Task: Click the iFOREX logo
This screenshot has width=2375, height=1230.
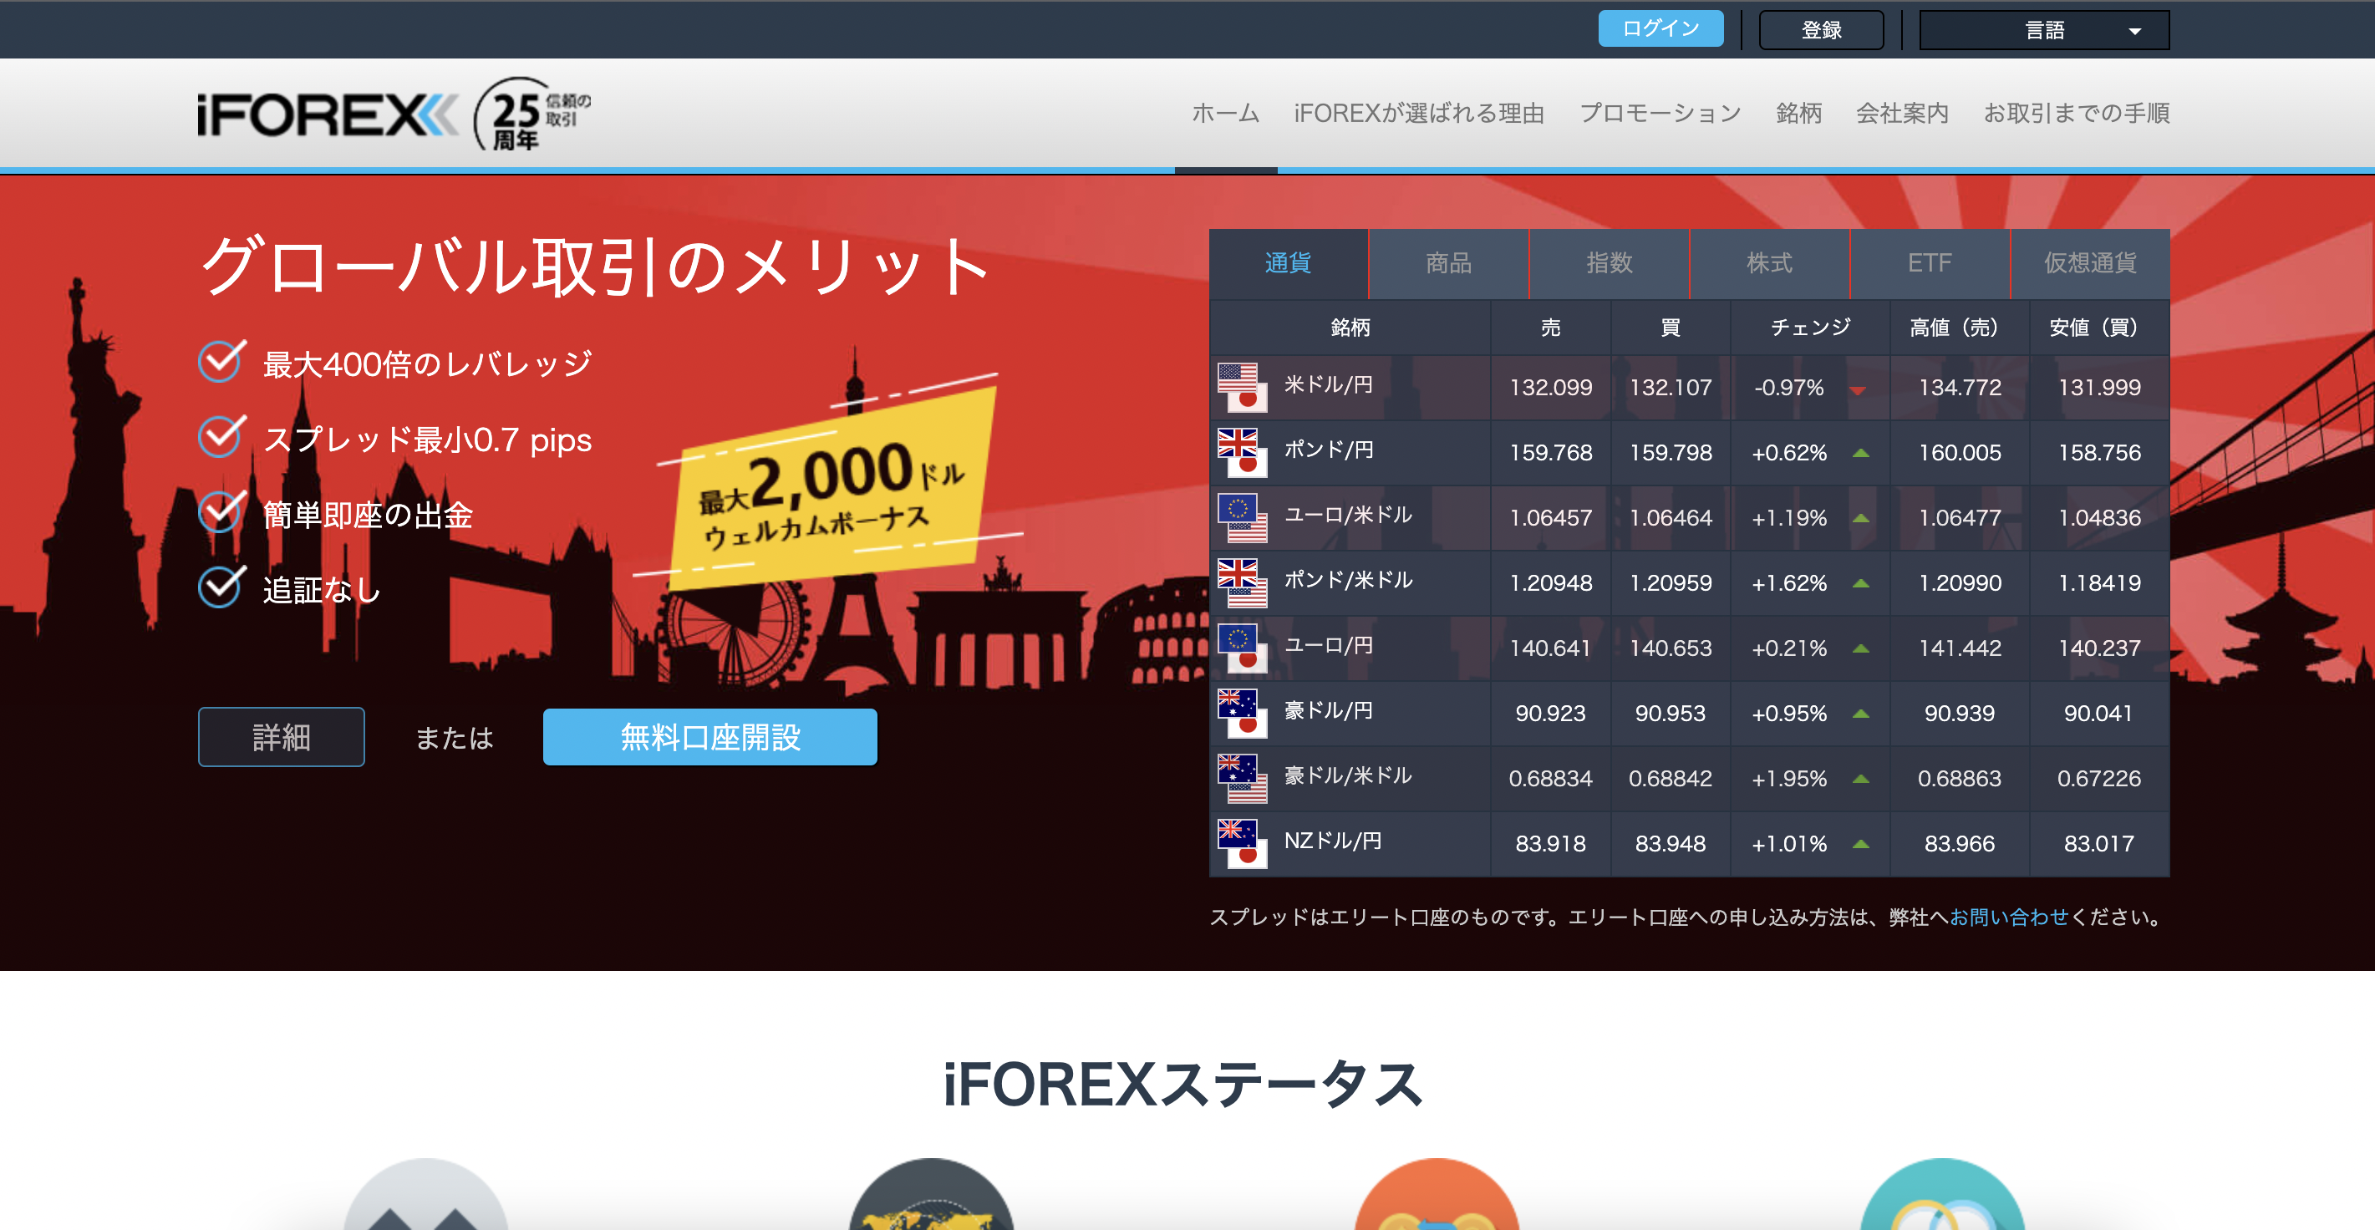Action: coord(328,115)
